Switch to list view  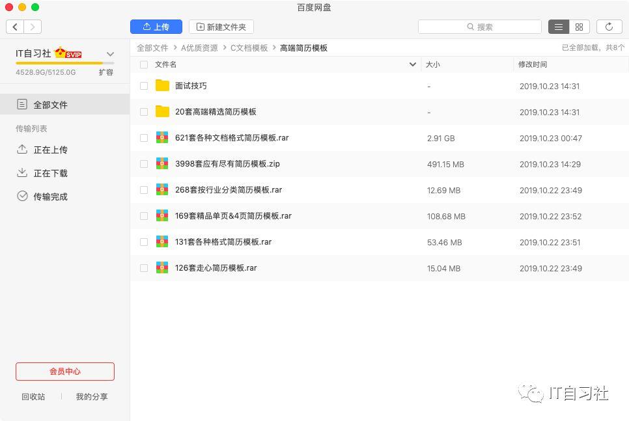click(559, 27)
